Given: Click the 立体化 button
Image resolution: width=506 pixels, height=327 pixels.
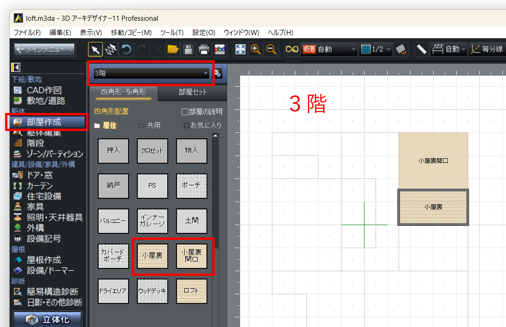Looking at the screenshot, I should [x=47, y=320].
